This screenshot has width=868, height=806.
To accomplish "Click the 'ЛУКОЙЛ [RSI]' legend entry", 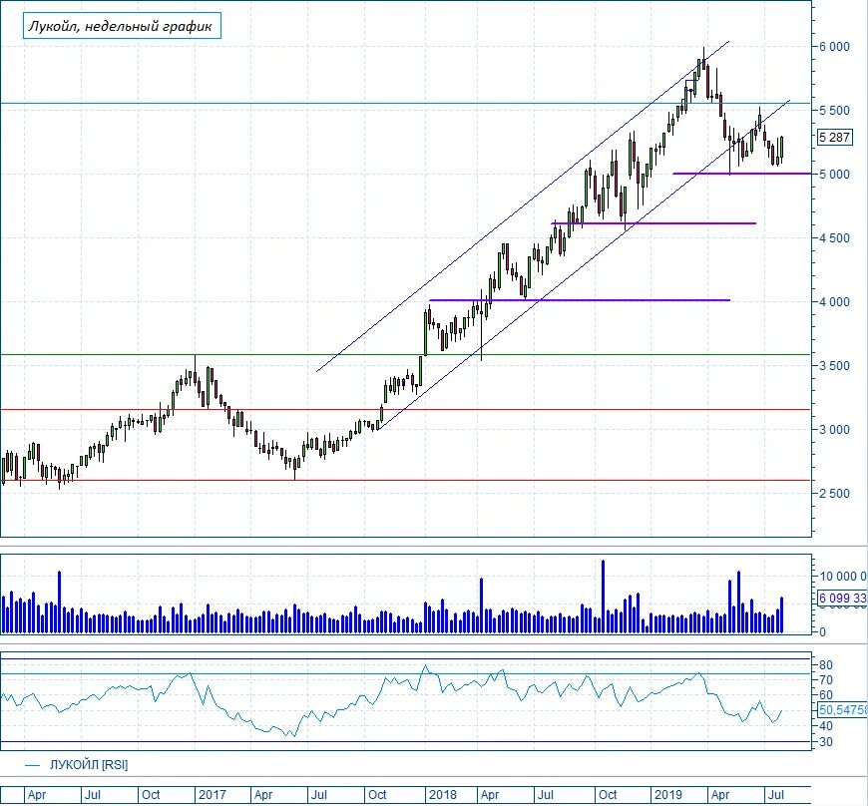I will 77,765.
